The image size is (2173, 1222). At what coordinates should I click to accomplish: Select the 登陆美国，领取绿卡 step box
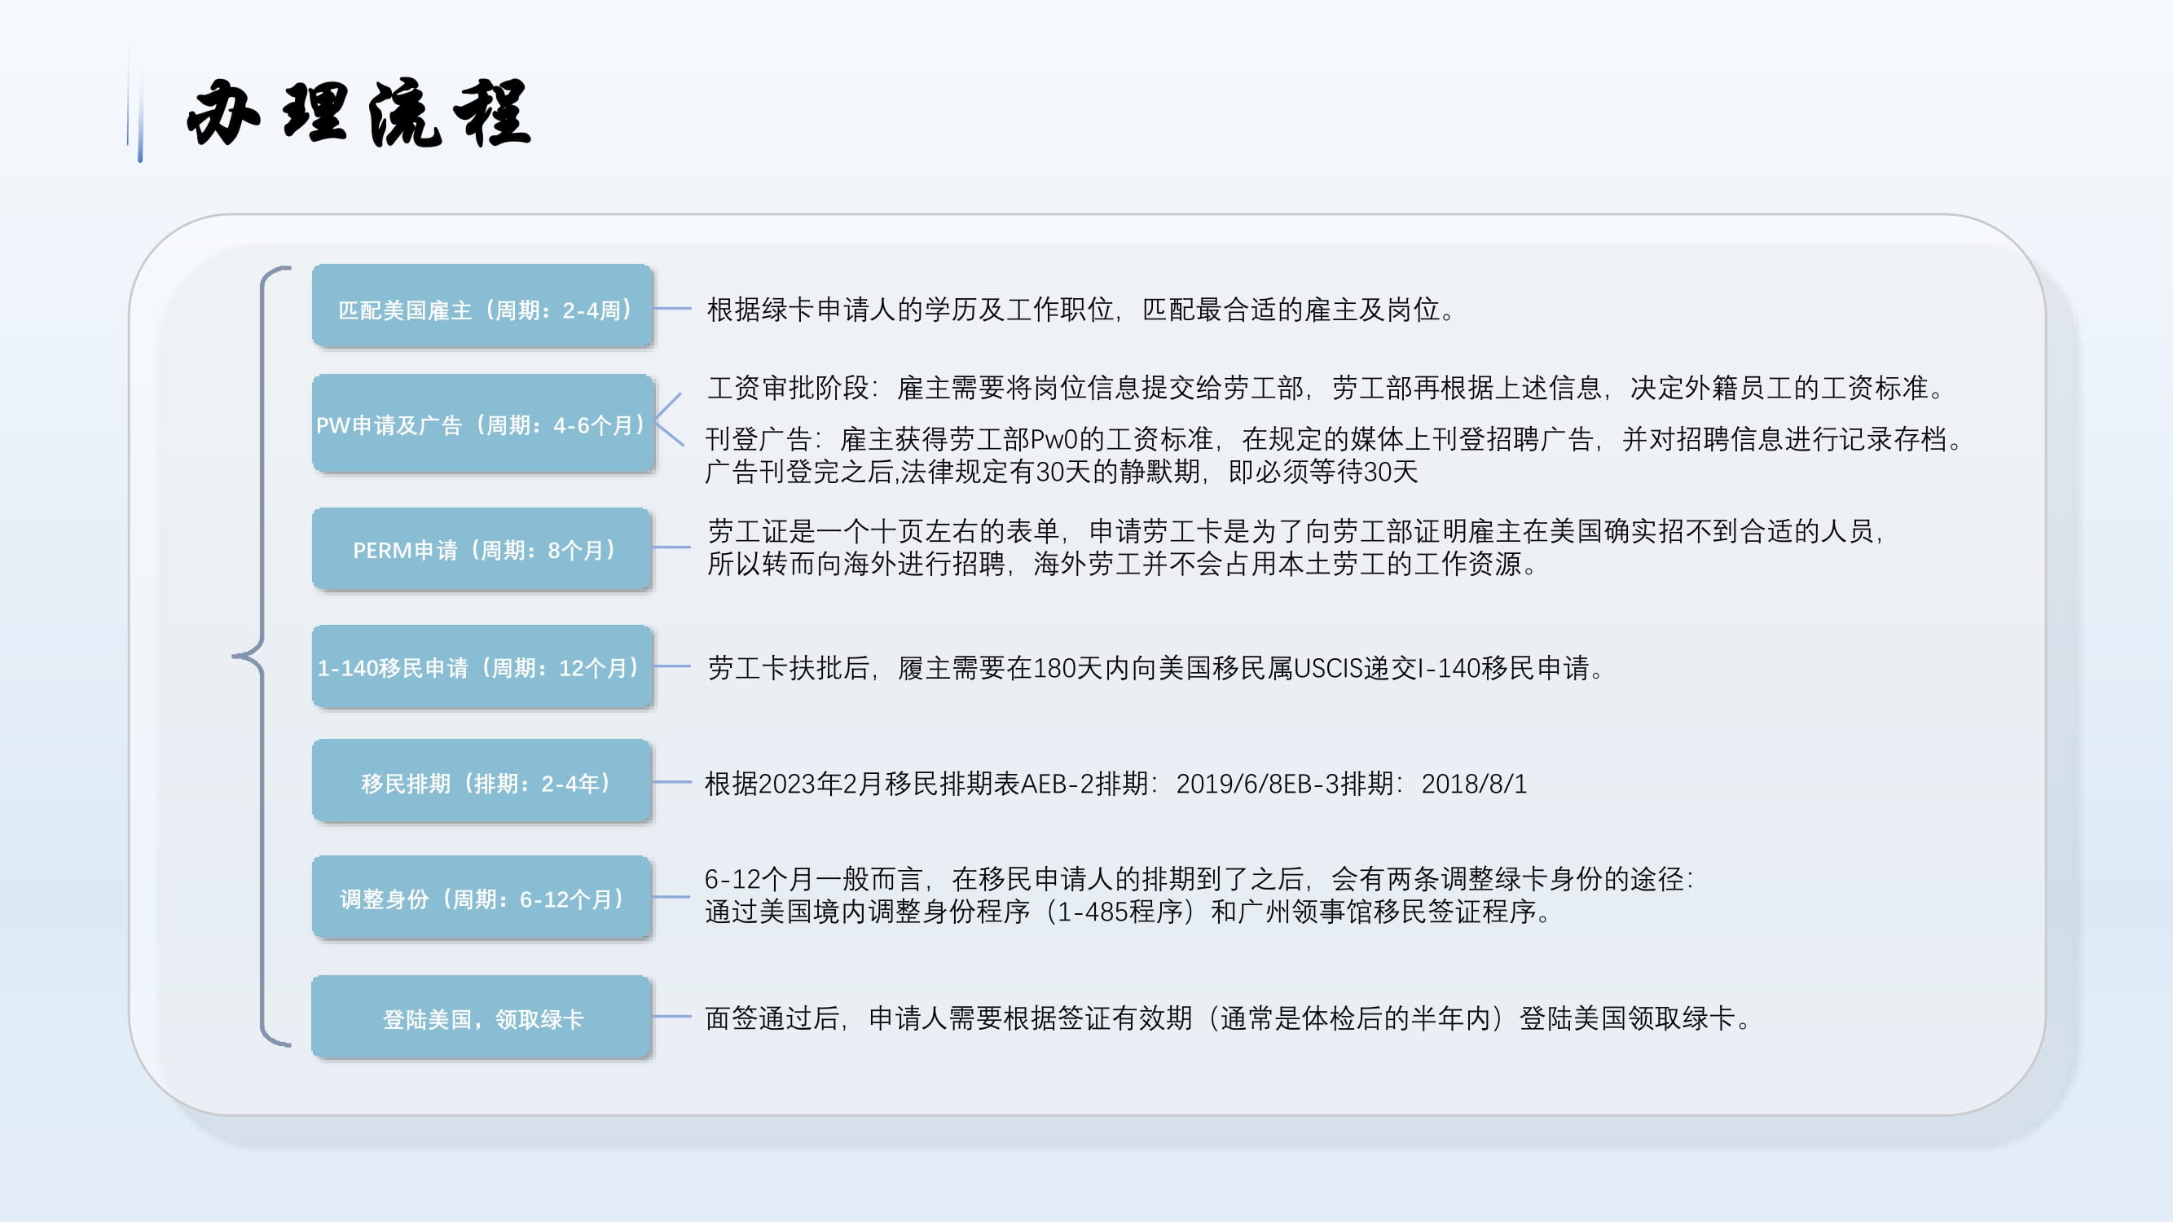pos(482,1017)
